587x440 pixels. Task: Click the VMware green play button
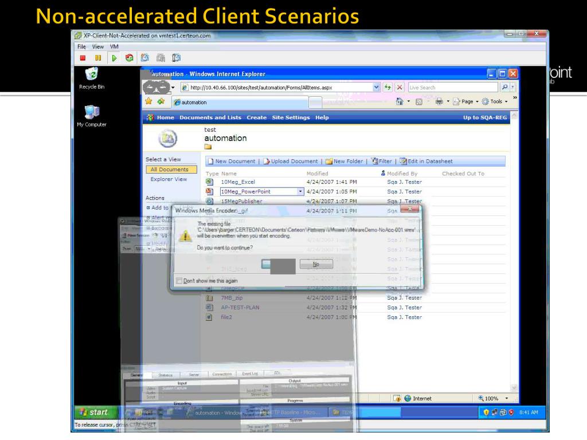tap(114, 58)
